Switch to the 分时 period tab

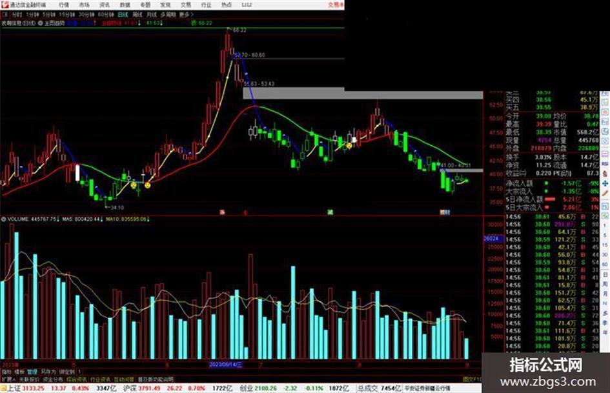click(x=17, y=14)
